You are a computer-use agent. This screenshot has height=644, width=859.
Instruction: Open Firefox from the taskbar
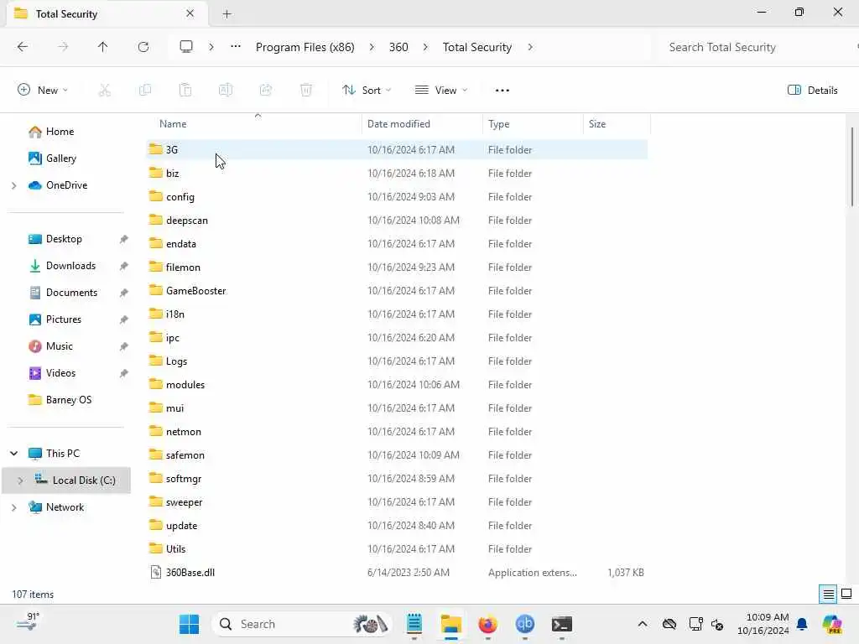click(487, 624)
